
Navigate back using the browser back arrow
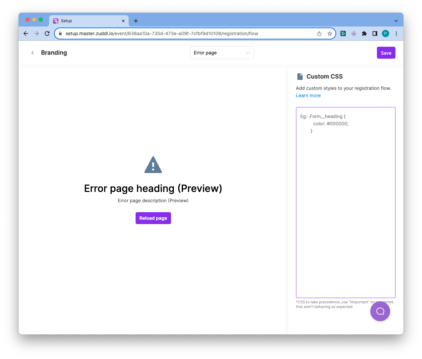point(26,33)
